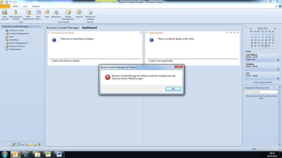Click OK in the error dialog
Image resolution: width=282 pixels, height=158 pixels.
tap(173, 89)
